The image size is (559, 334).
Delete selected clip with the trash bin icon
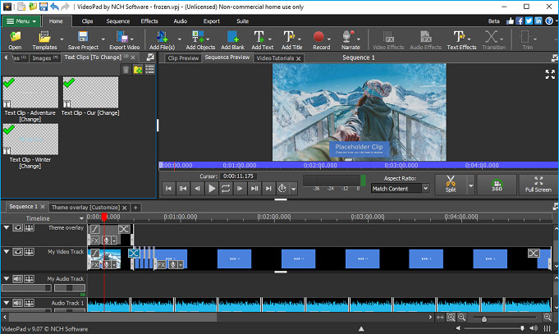click(126, 70)
